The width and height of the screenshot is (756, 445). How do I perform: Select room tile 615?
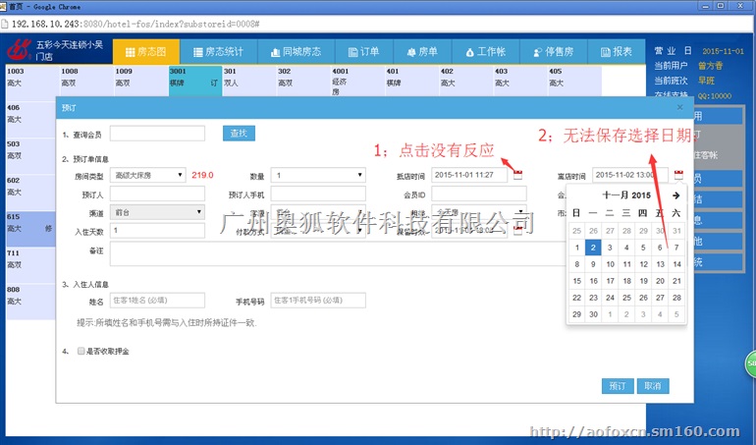[30, 228]
